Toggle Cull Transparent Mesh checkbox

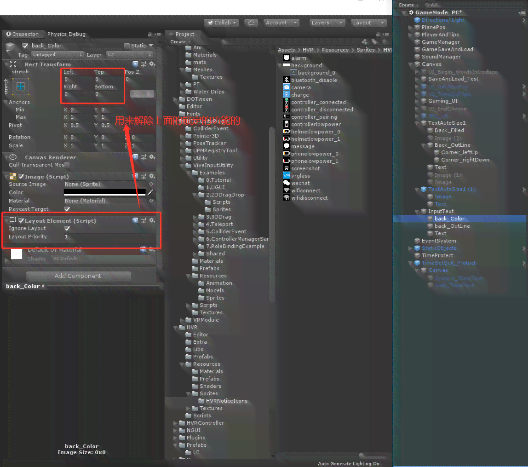[x=67, y=165]
